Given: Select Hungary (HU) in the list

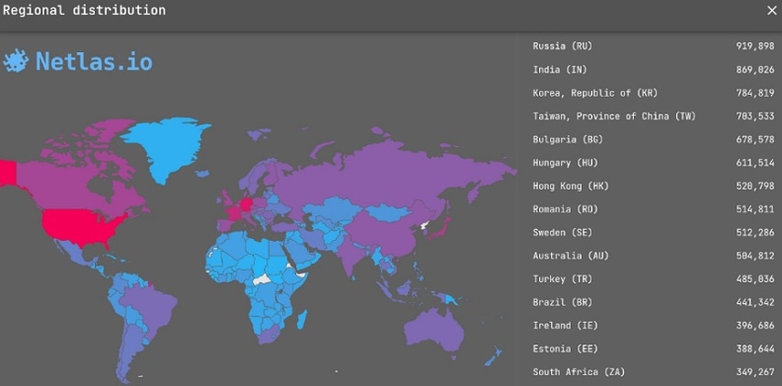Looking at the screenshot, I should pos(566,163).
